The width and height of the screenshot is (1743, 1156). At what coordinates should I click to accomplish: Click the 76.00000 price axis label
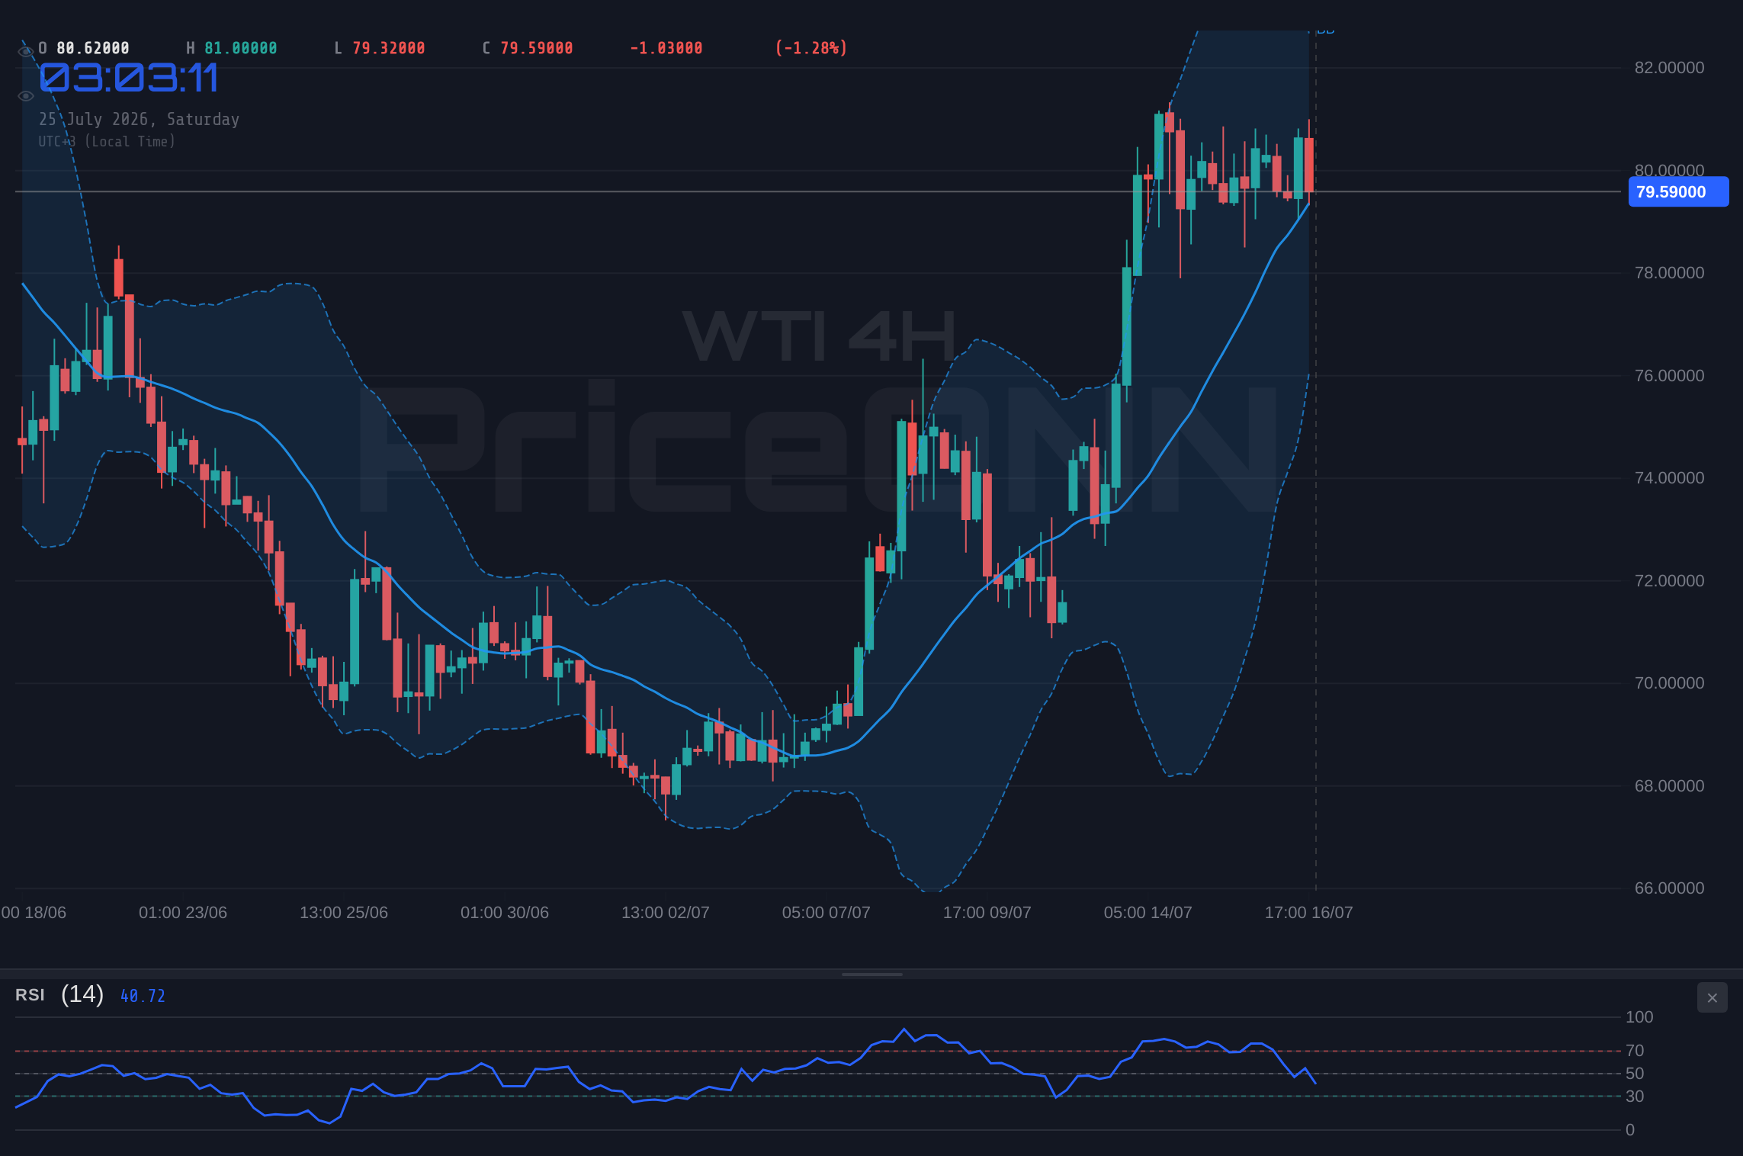[1669, 376]
